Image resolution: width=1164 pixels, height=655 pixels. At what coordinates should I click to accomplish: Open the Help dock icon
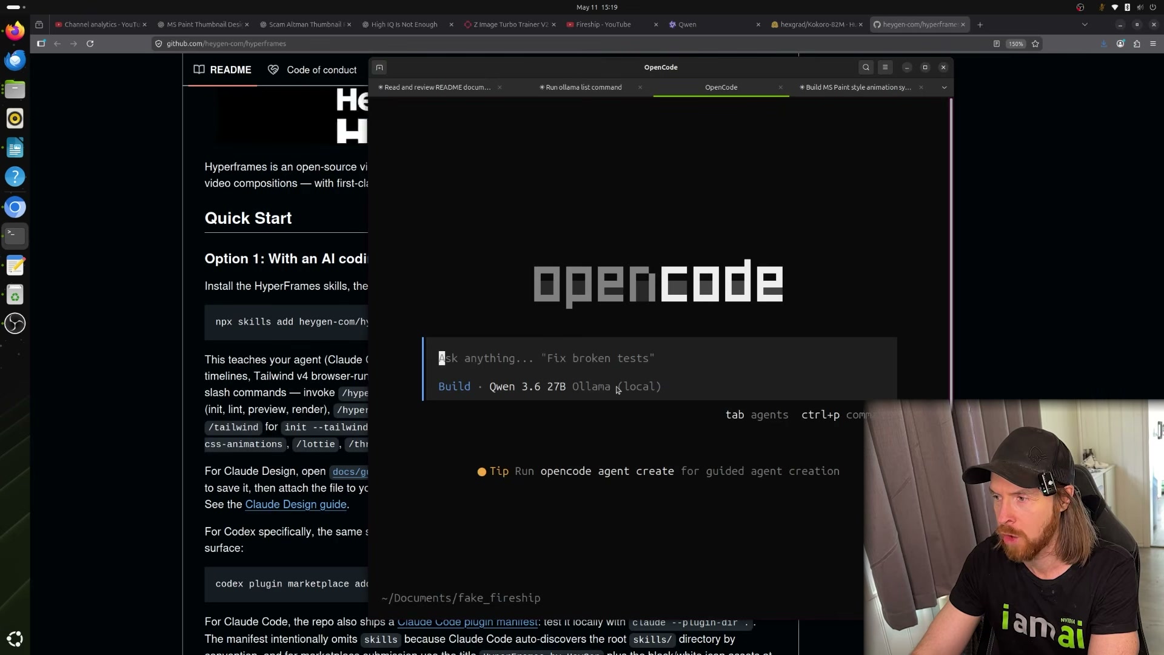15,177
